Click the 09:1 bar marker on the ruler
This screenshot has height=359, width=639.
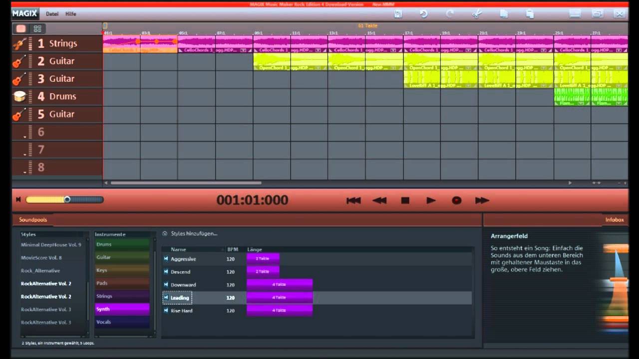click(258, 33)
